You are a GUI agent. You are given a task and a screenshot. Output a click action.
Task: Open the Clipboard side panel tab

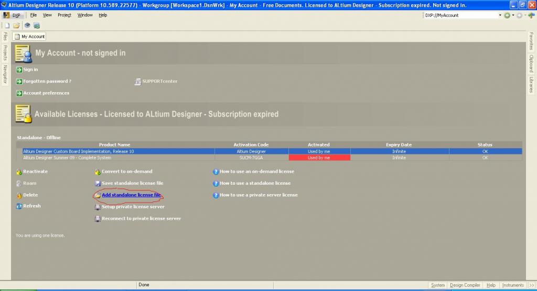531,64
